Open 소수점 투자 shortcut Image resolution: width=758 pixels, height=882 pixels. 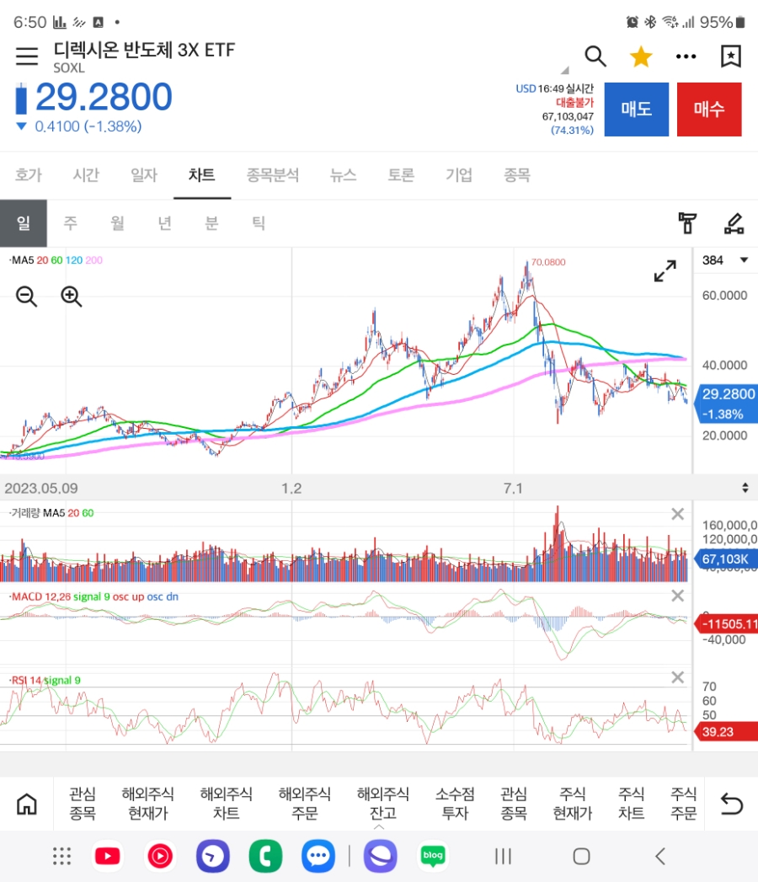(x=455, y=804)
